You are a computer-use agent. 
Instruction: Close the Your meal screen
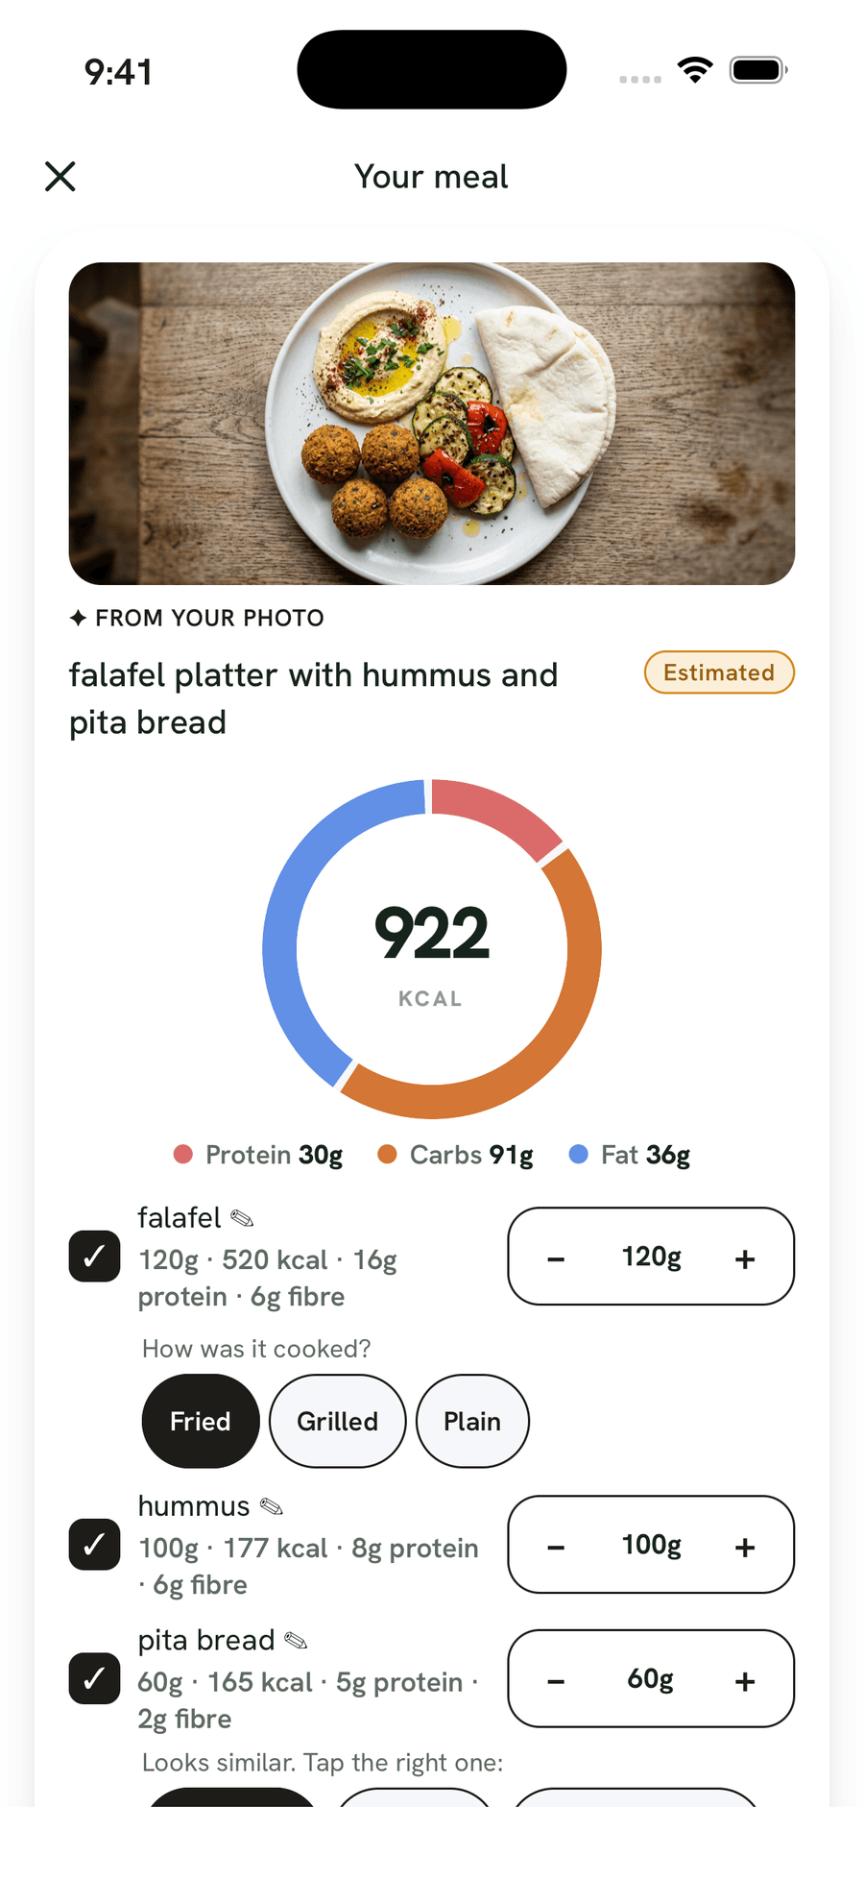[60, 177]
